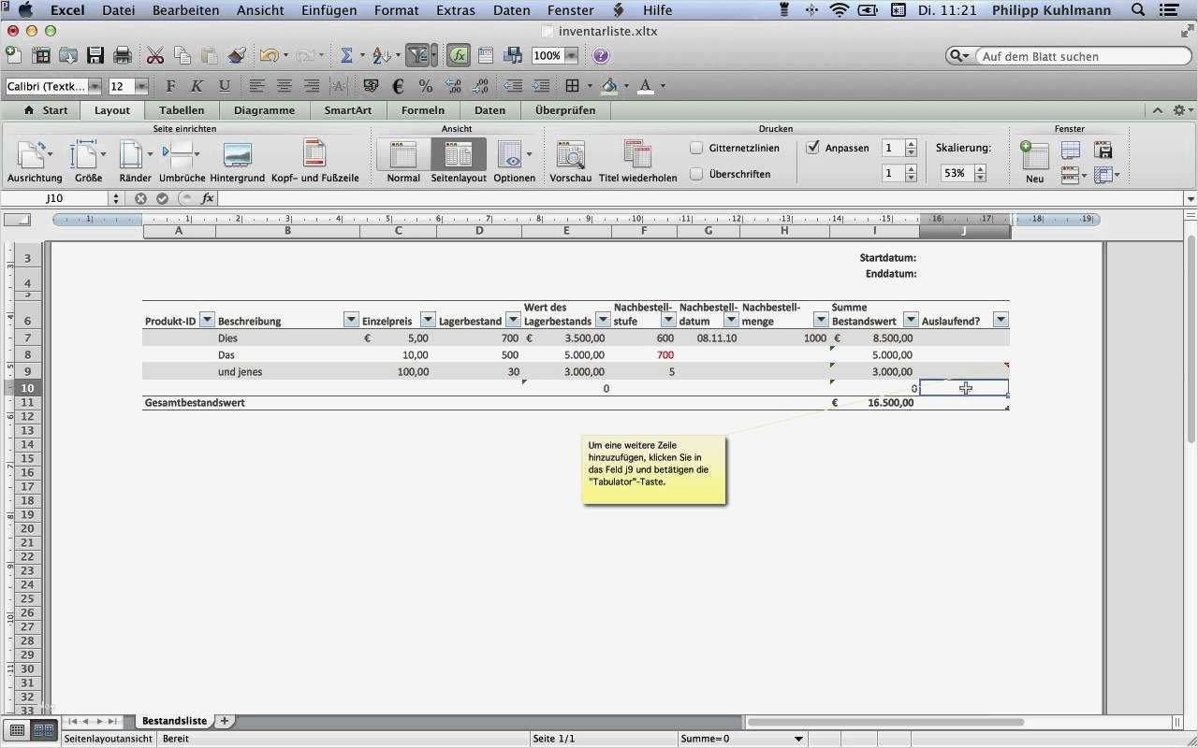The height and width of the screenshot is (748, 1198).
Task: Open the Ausrichtung orientation tool
Action: 35,161
